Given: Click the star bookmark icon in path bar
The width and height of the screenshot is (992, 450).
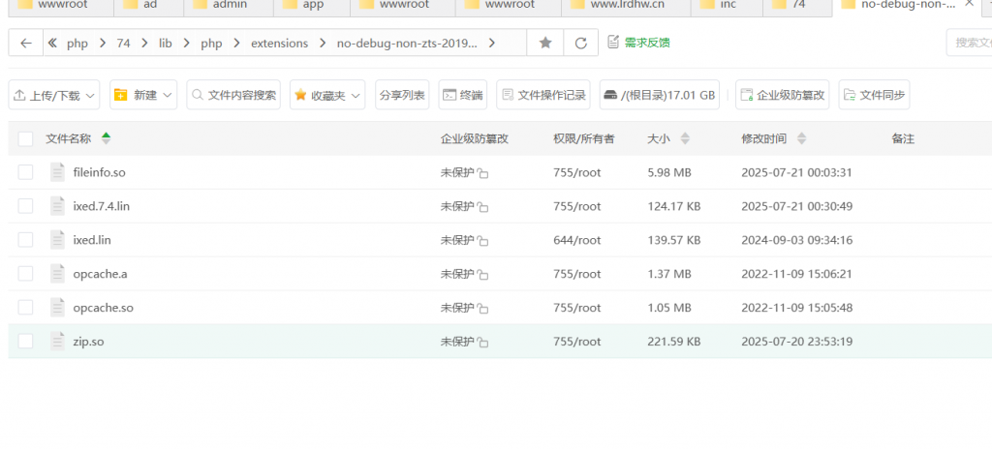Looking at the screenshot, I should click(x=544, y=43).
